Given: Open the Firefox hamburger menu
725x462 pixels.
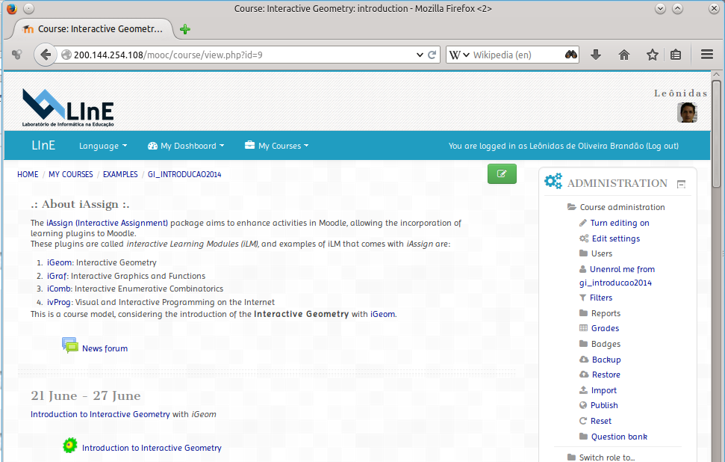Looking at the screenshot, I should [x=707, y=55].
